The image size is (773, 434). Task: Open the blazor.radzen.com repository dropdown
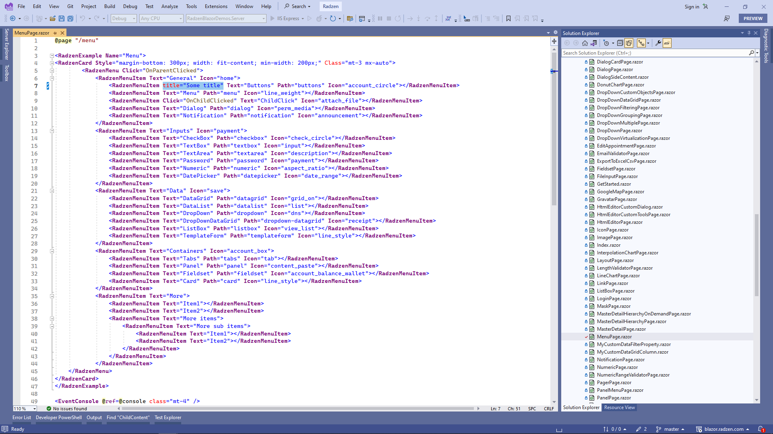pos(723,429)
